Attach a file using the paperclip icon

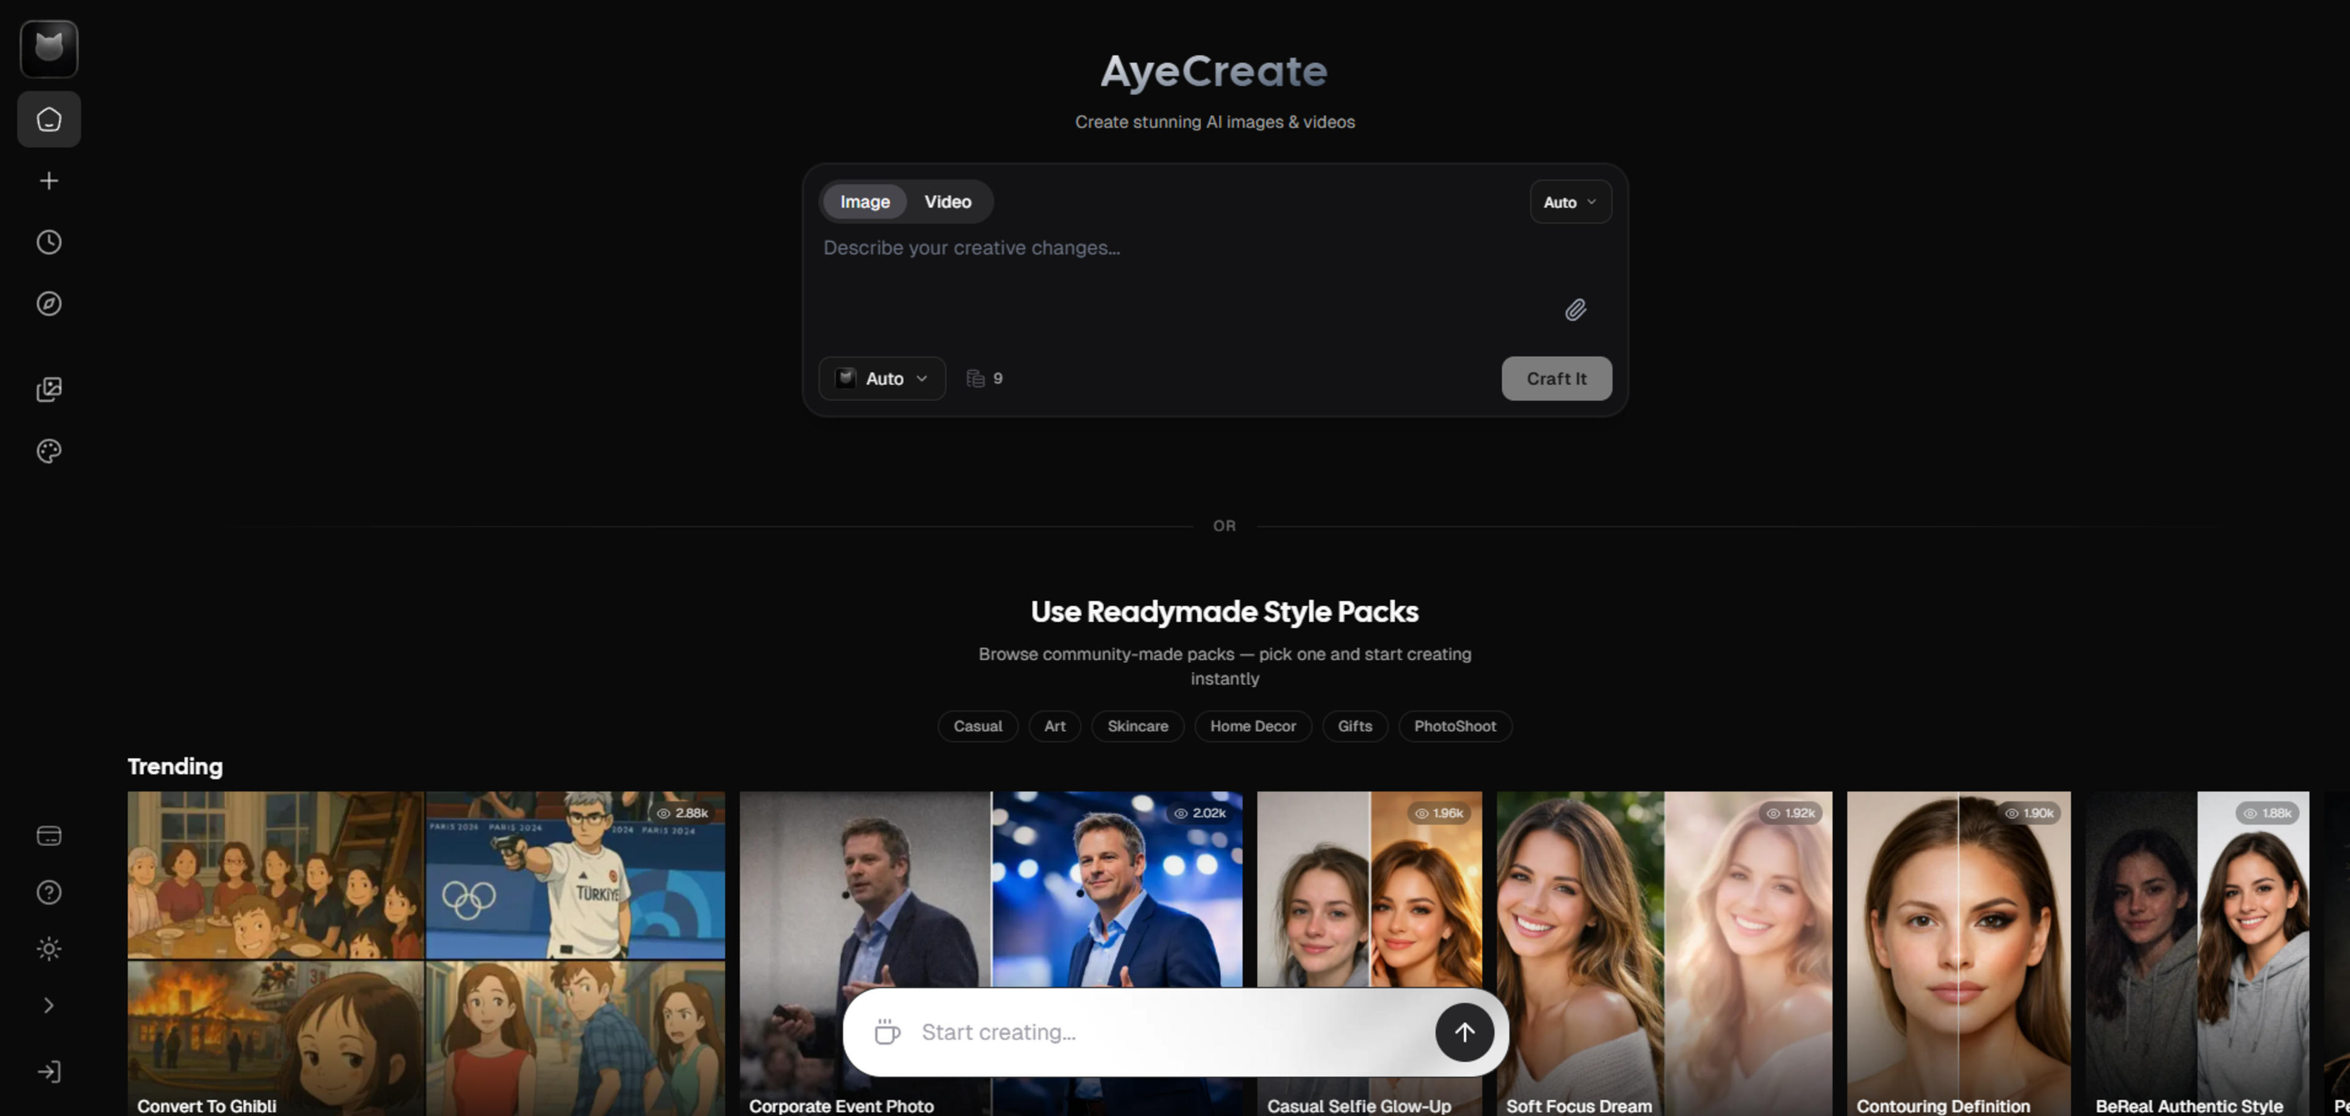click(x=1575, y=310)
